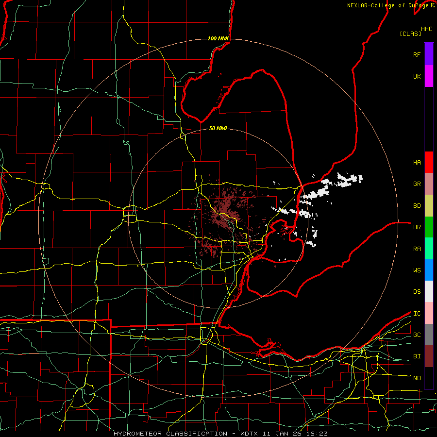
Task: Click the HR legend label
Action: click(x=417, y=227)
